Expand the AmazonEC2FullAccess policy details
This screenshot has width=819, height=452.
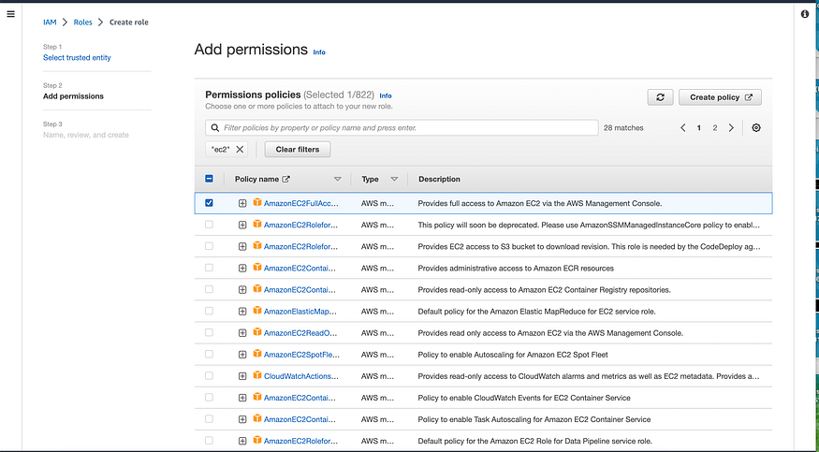242,203
